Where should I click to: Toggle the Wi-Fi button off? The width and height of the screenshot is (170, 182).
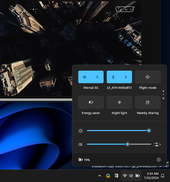coord(85,77)
